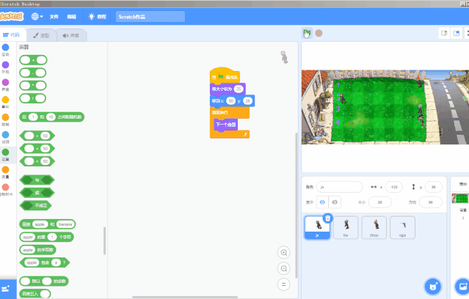Reset workspace zoom to default
This screenshot has height=299, width=469.
(283, 284)
